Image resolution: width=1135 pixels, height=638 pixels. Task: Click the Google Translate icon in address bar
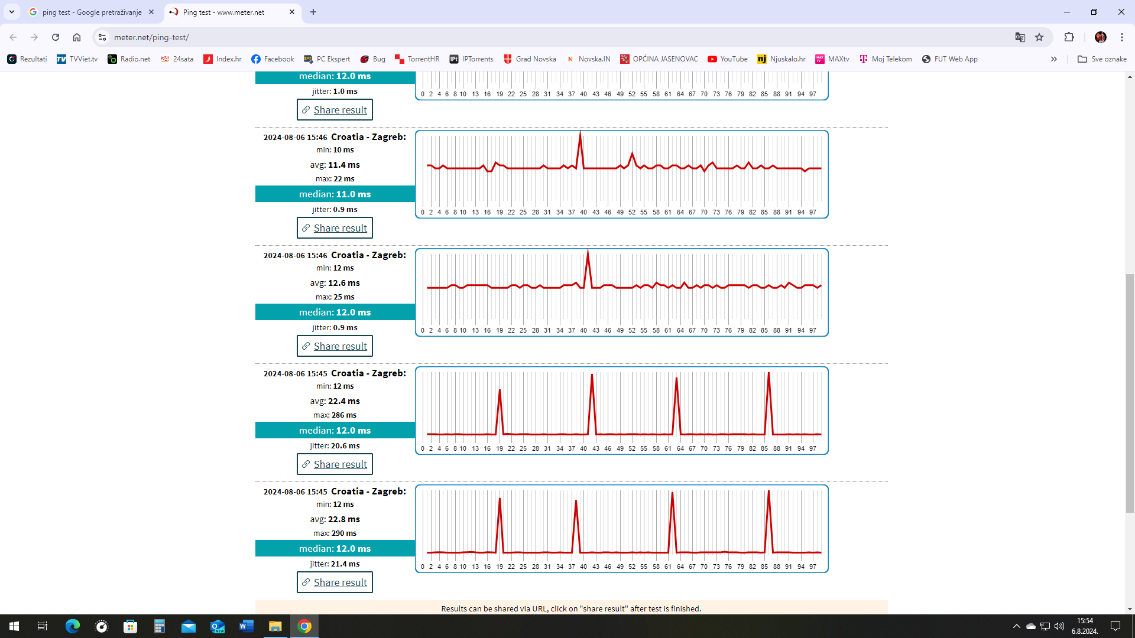click(x=1020, y=37)
